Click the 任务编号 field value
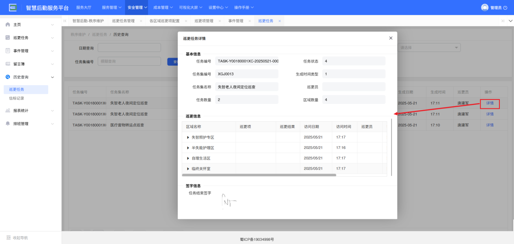Screen dimensions: 514x244 247,61
